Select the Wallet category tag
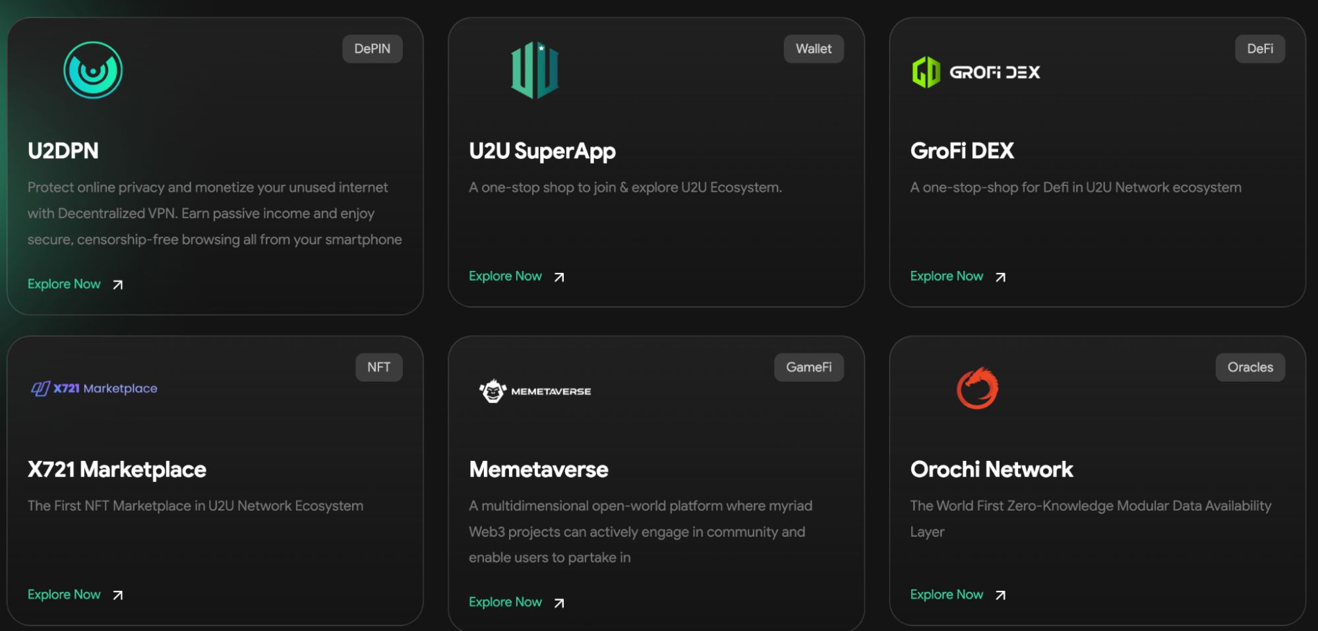Viewport: 1318px width, 631px height. tap(813, 49)
